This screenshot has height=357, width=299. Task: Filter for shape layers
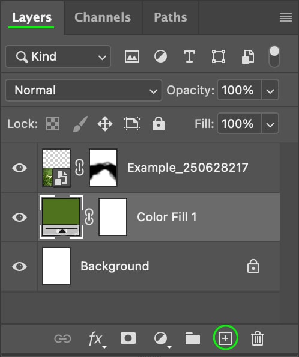tap(219, 56)
